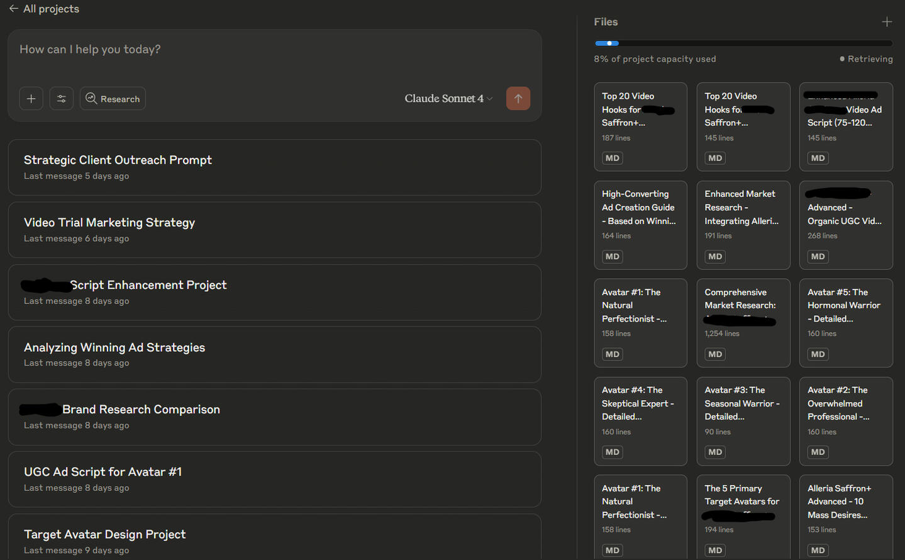The height and width of the screenshot is (560, 905).
Task: Open the tools settings sliders icon
Action: [61, 99]
